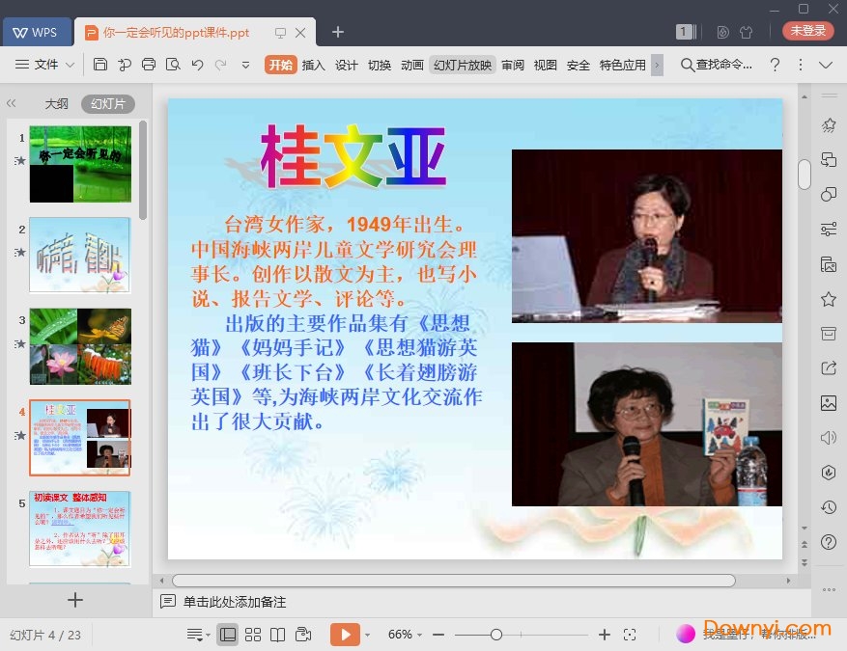Image resolution: width=847 pixels, height=651 pixels.
Task: Open the help question mark icon
Action: [775, 65]
